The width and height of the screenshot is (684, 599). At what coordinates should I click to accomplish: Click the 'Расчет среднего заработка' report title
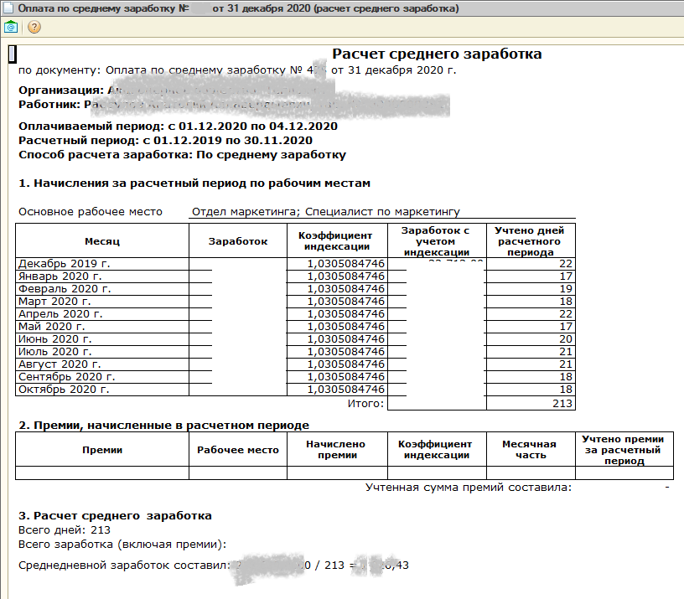[x=437, y=54]
